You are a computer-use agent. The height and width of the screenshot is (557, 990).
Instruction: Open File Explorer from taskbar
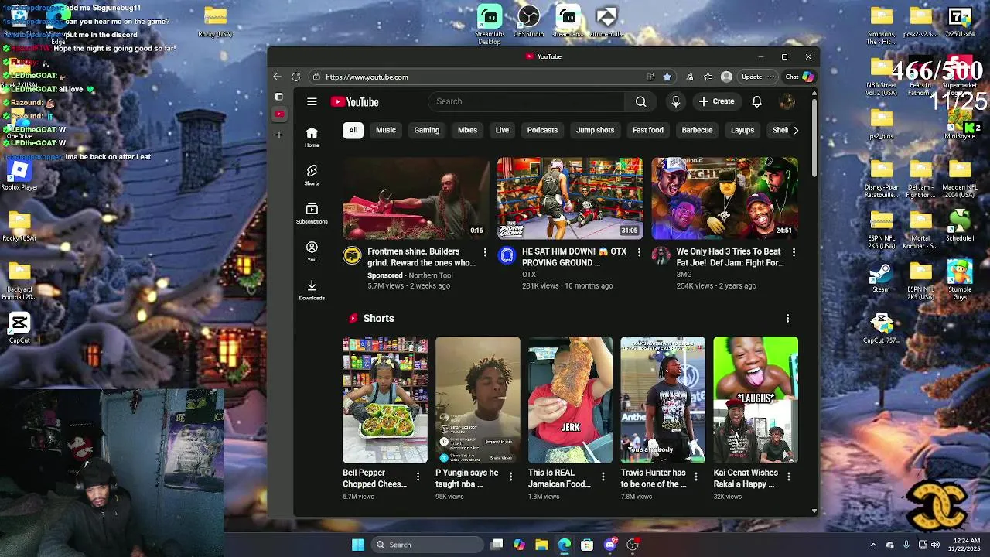pyautogui.click(x=541, y=545)
